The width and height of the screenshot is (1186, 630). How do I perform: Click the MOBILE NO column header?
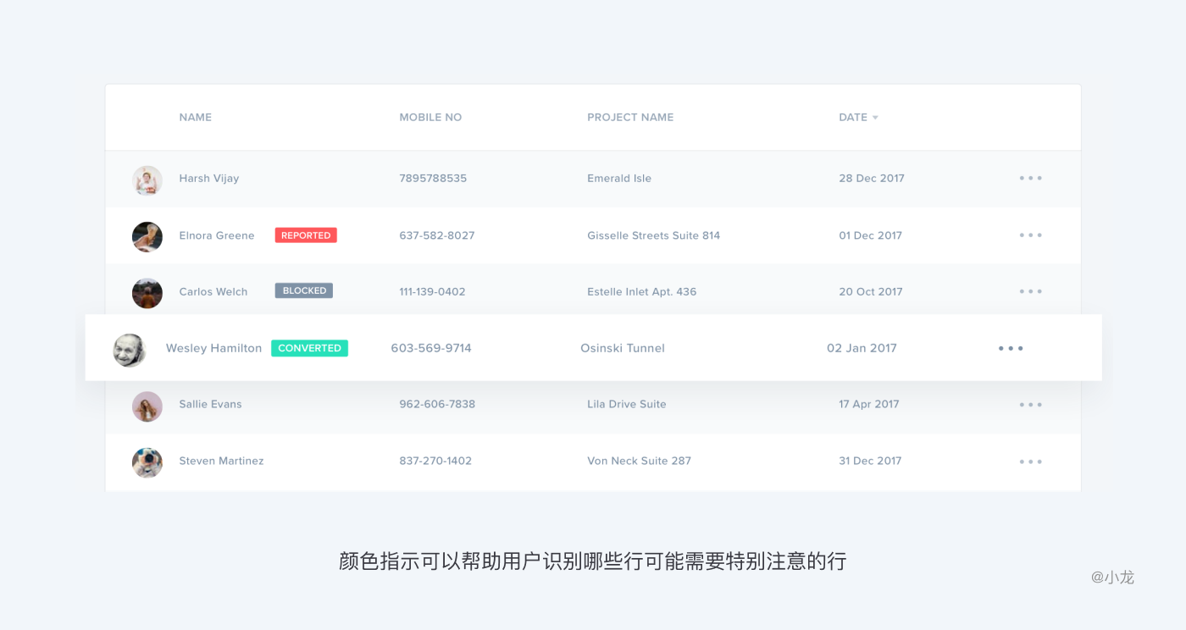click(430, 118)
